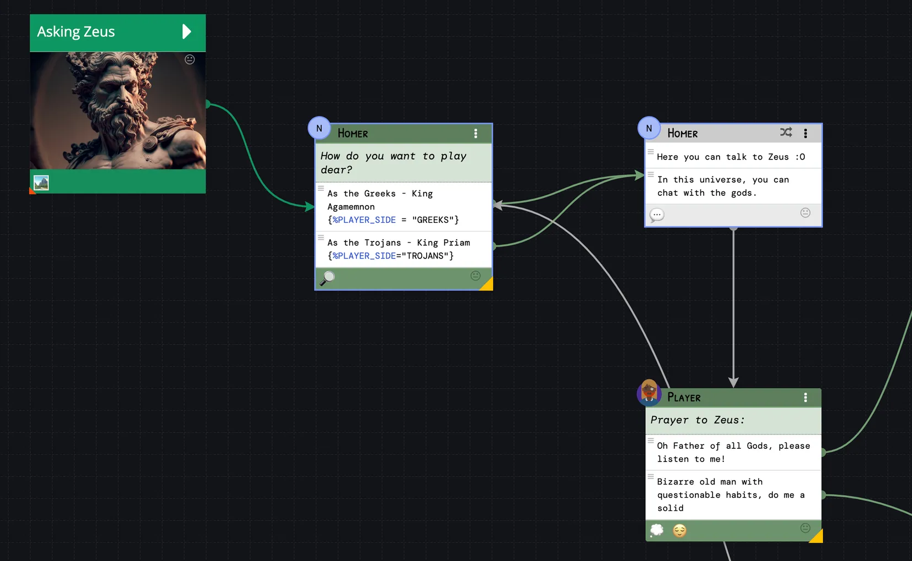
Task: Open the three-dot menu on the Player node
Action: pyautogui.click(x=805, y=398)
